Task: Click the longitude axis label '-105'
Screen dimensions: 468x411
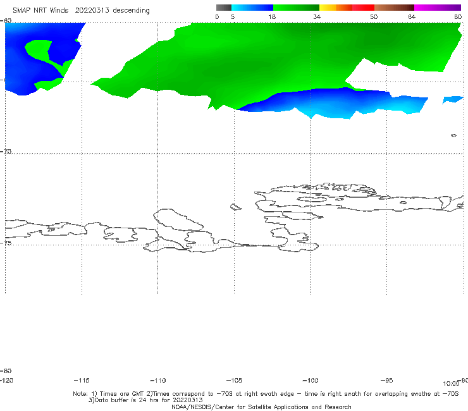Action: pyautogui.click(x=234, y=380)
